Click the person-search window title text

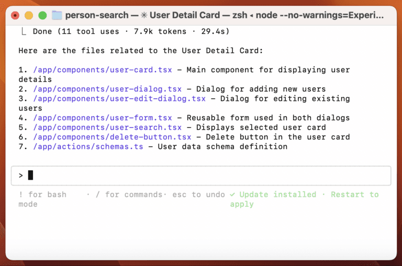click(x=97, y=15)
